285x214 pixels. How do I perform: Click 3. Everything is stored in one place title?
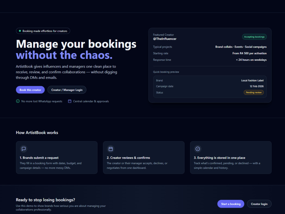[x=219, y=158]
